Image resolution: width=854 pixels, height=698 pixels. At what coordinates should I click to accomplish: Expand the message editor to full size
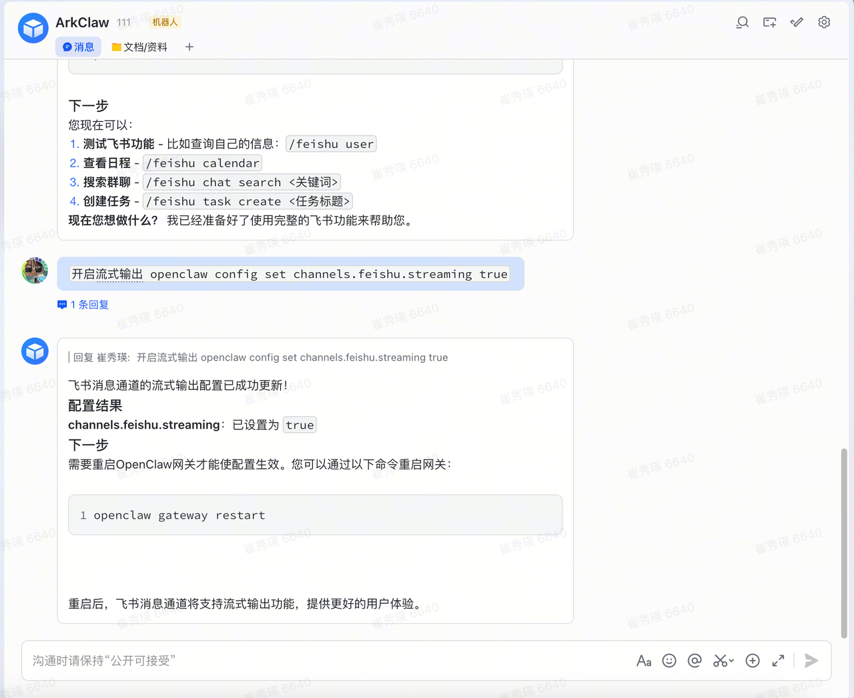(778, 661)
